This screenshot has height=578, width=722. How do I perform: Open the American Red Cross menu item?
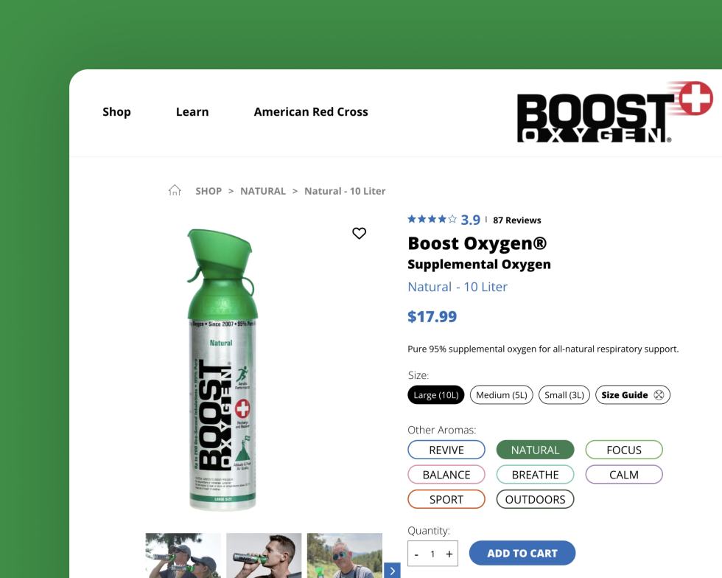311,111
